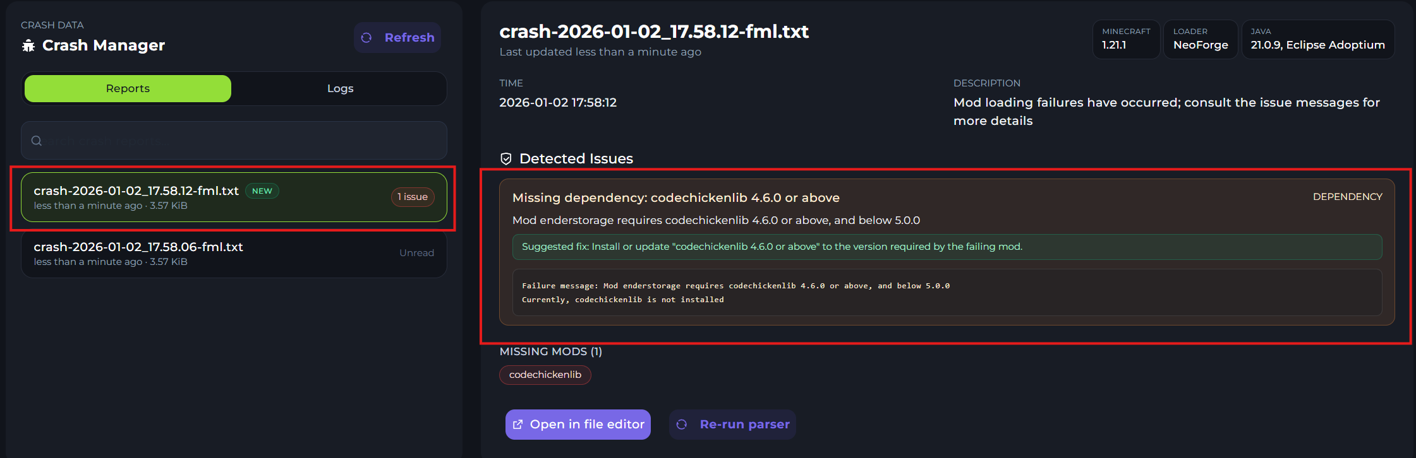Switch to the Reports tab

pyautogui.click(x=128, y=89)
